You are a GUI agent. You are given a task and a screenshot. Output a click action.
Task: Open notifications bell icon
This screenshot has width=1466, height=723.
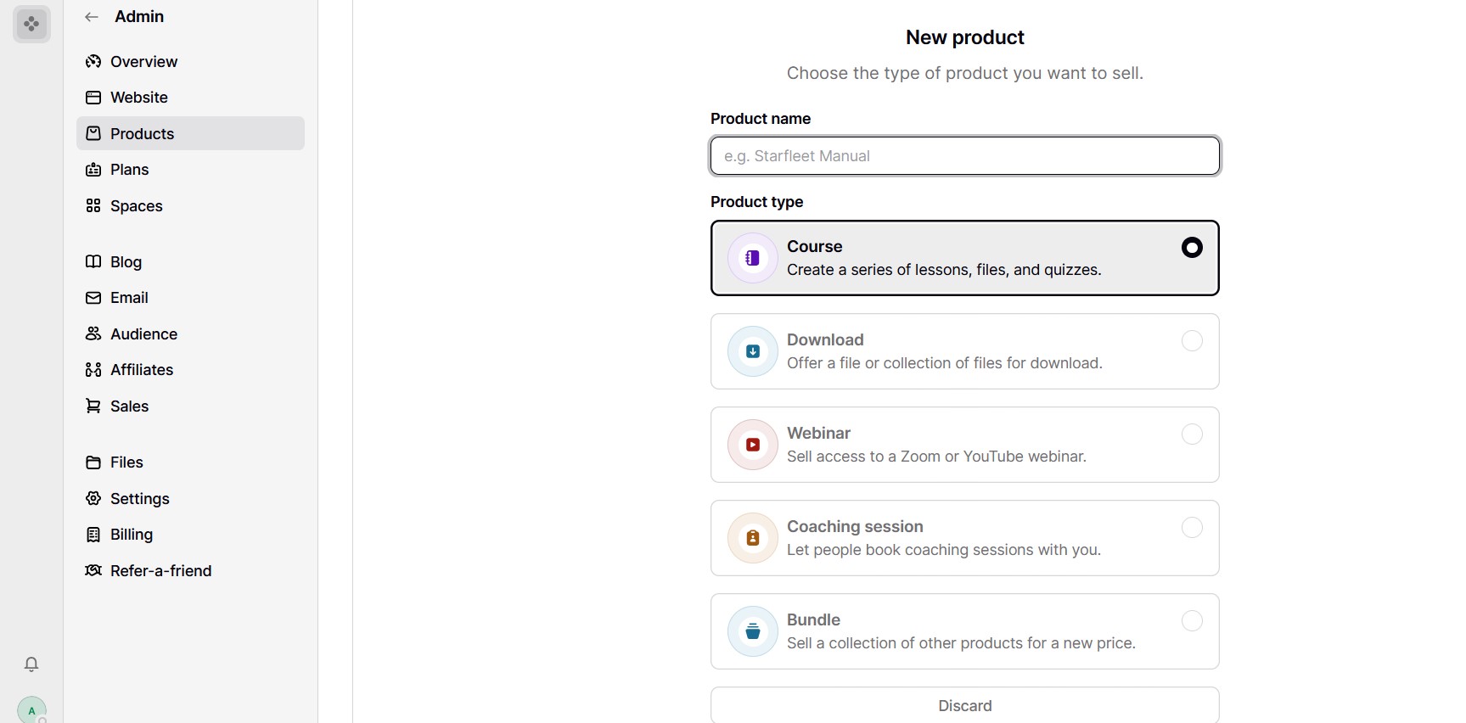click(31, 664)
